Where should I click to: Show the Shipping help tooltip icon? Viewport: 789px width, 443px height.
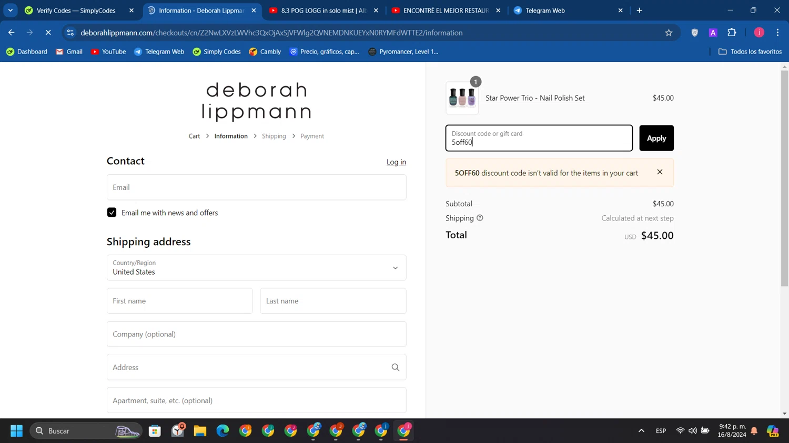pos(480,218)
